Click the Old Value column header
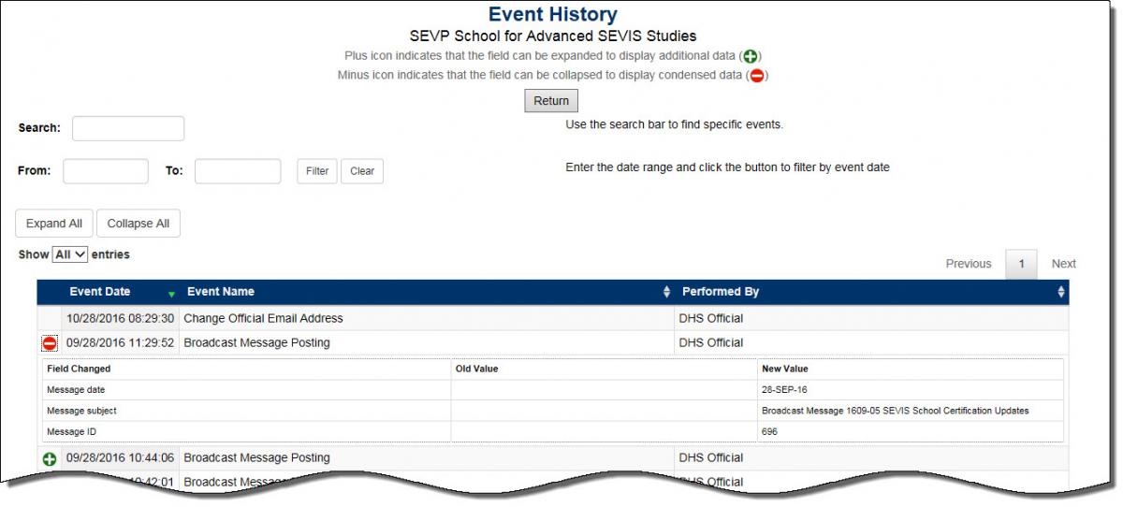Screen dimensions: 1123x507 (x=477, y=369)
